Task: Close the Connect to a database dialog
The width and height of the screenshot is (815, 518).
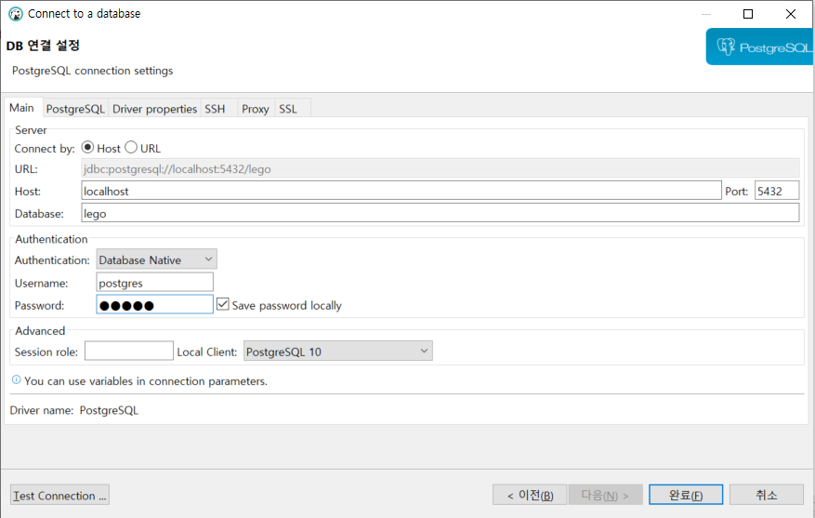Action: click(x=791, y=14)
